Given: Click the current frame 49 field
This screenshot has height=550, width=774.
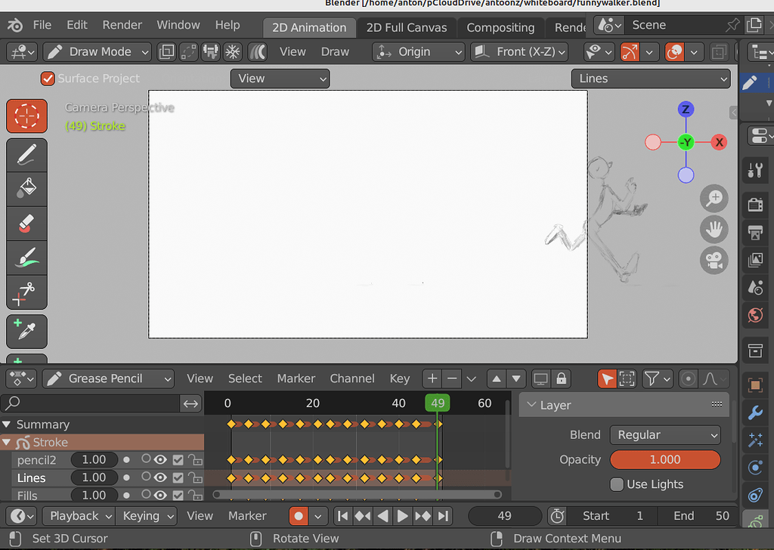Looking at the screenshot, I should (504, 516).
